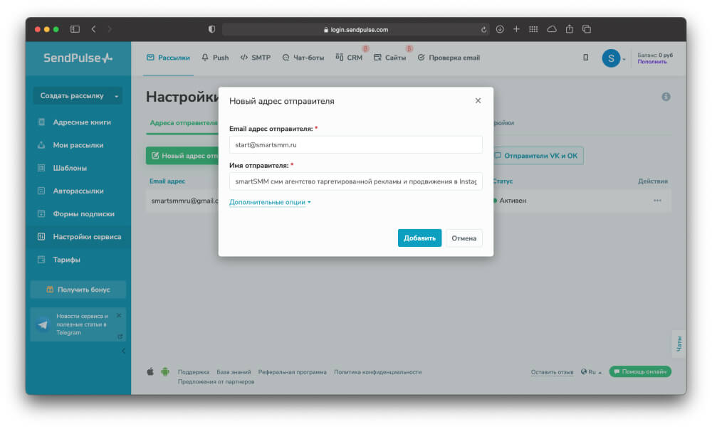The height and width of the screenshot is (429, 712).
Task: Click the Apple app icon in footer
Action: point(150,372)
